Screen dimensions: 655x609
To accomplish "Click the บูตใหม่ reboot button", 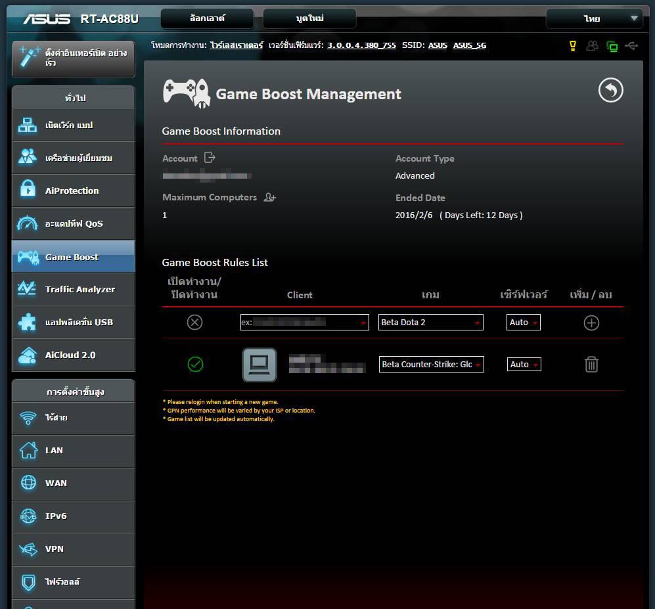I will tap(309, 18).
